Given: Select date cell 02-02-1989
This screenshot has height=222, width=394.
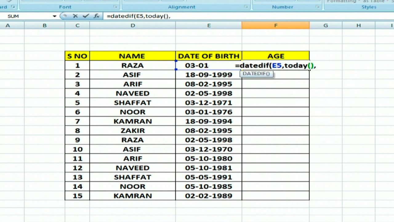Looking at the screenshot, I should (x=209, y=195).
